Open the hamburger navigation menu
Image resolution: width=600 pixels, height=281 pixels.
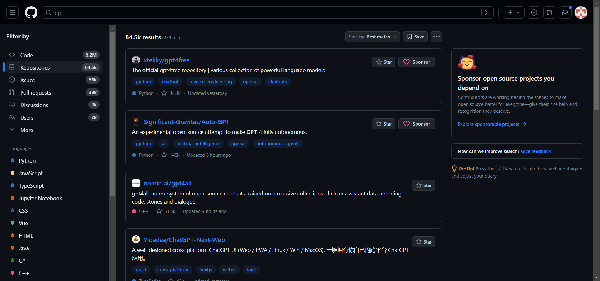coord(12,12)
